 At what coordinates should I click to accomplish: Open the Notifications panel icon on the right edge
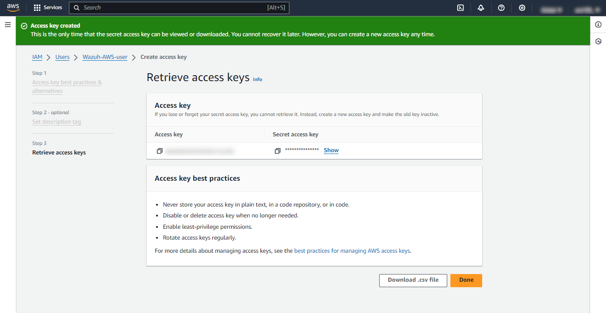click(x=598, y=41)
